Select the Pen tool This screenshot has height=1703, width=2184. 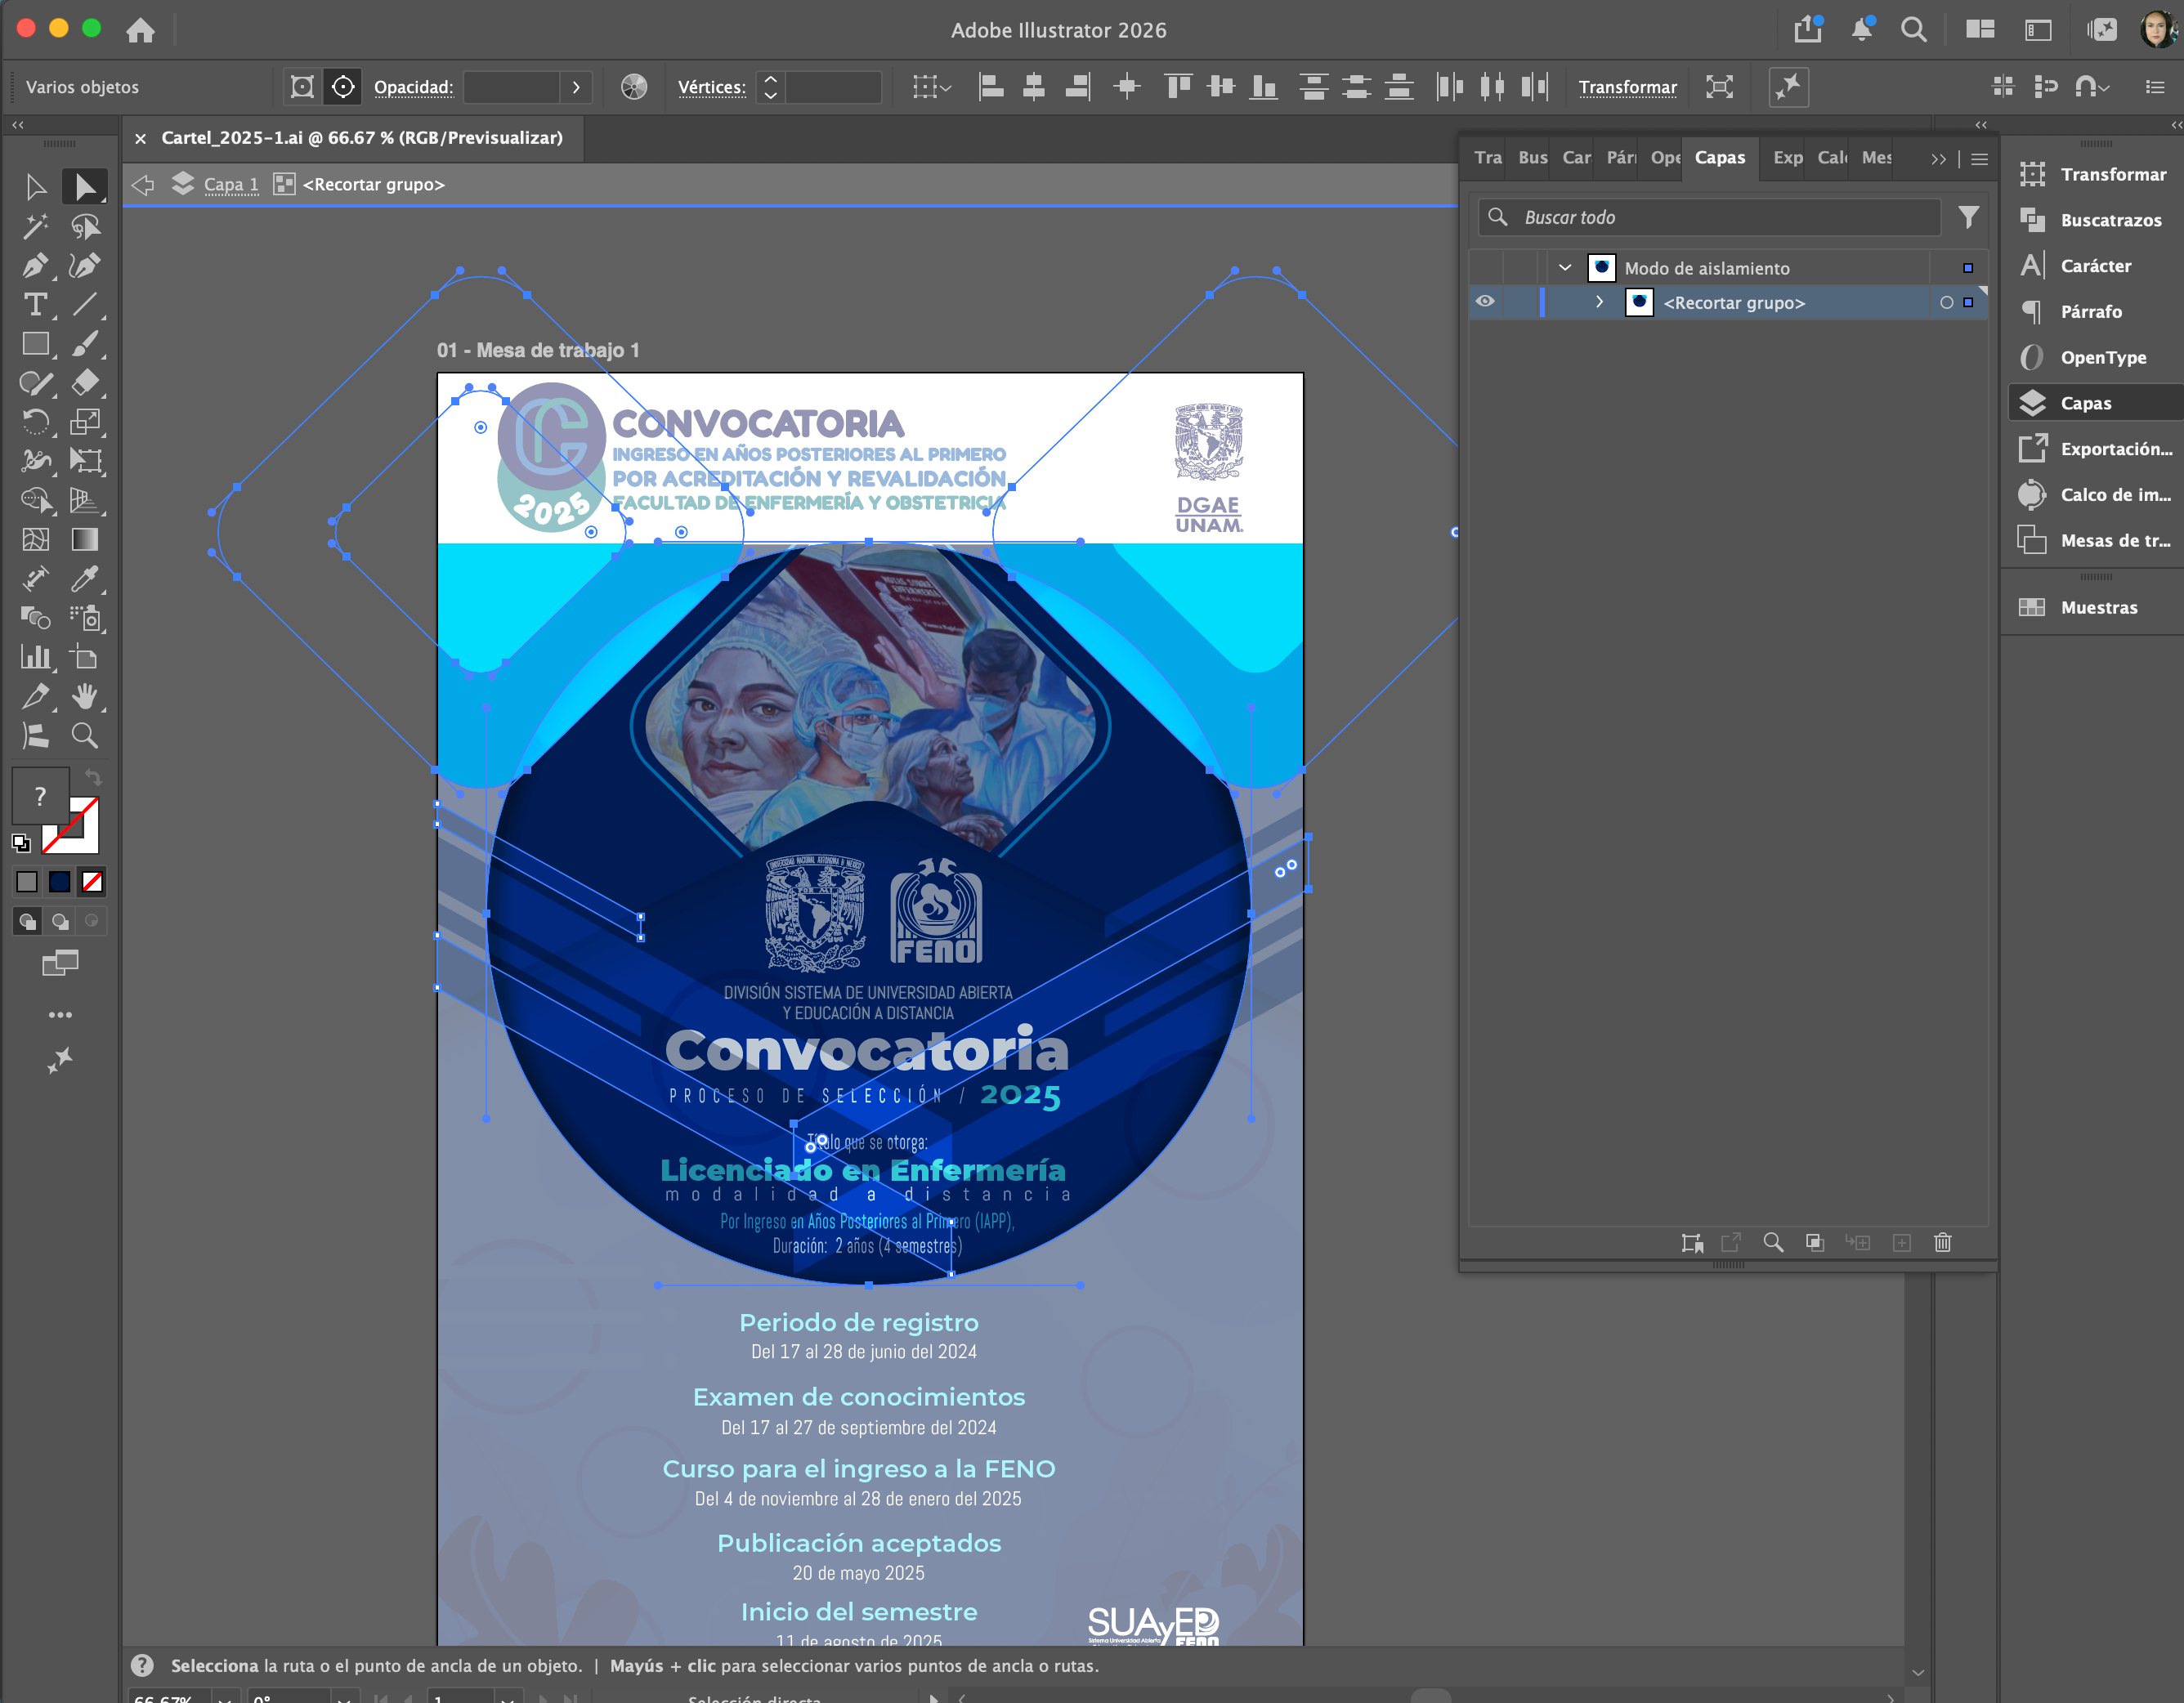click(36, 266)
